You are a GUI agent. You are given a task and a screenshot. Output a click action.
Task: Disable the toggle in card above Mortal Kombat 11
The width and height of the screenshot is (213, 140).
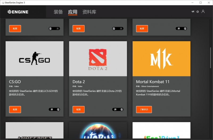click(x=181, y=28)
